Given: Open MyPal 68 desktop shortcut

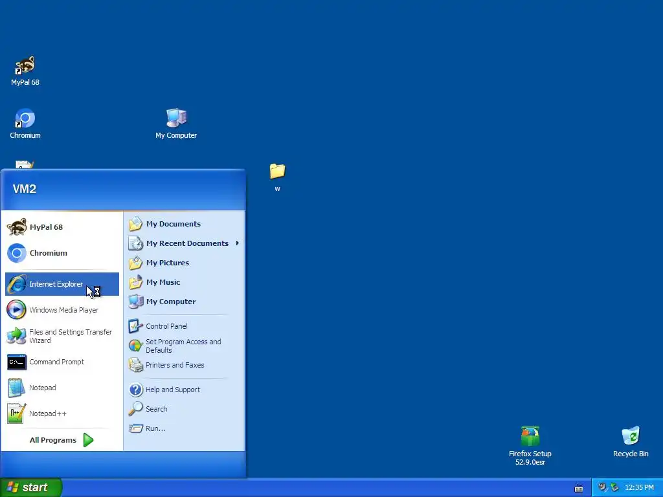Looking at the screenshot, I should (x=25, y=71).
